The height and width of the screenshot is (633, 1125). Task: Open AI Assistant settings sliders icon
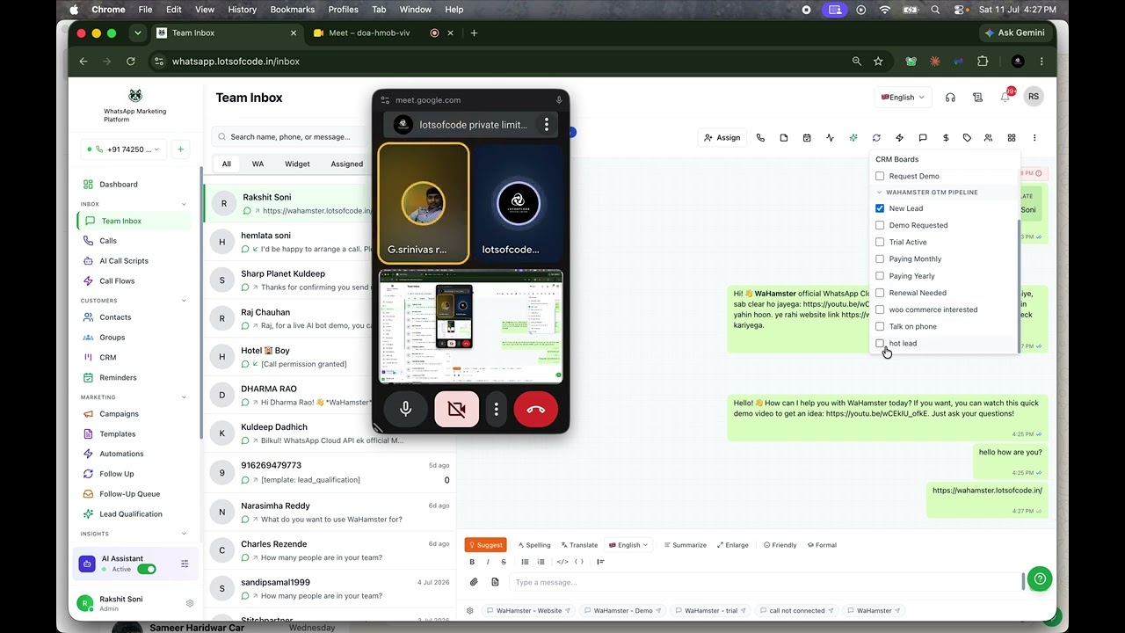185,564
